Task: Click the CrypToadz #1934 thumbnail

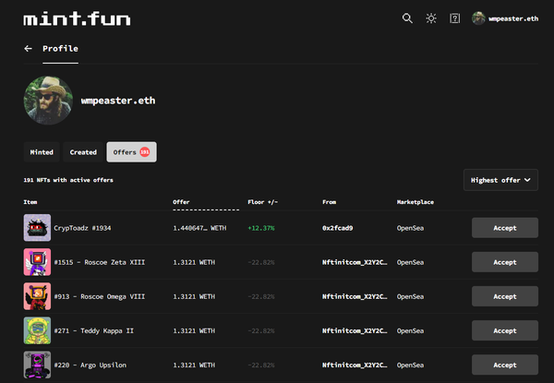Action: coord(37,227)
